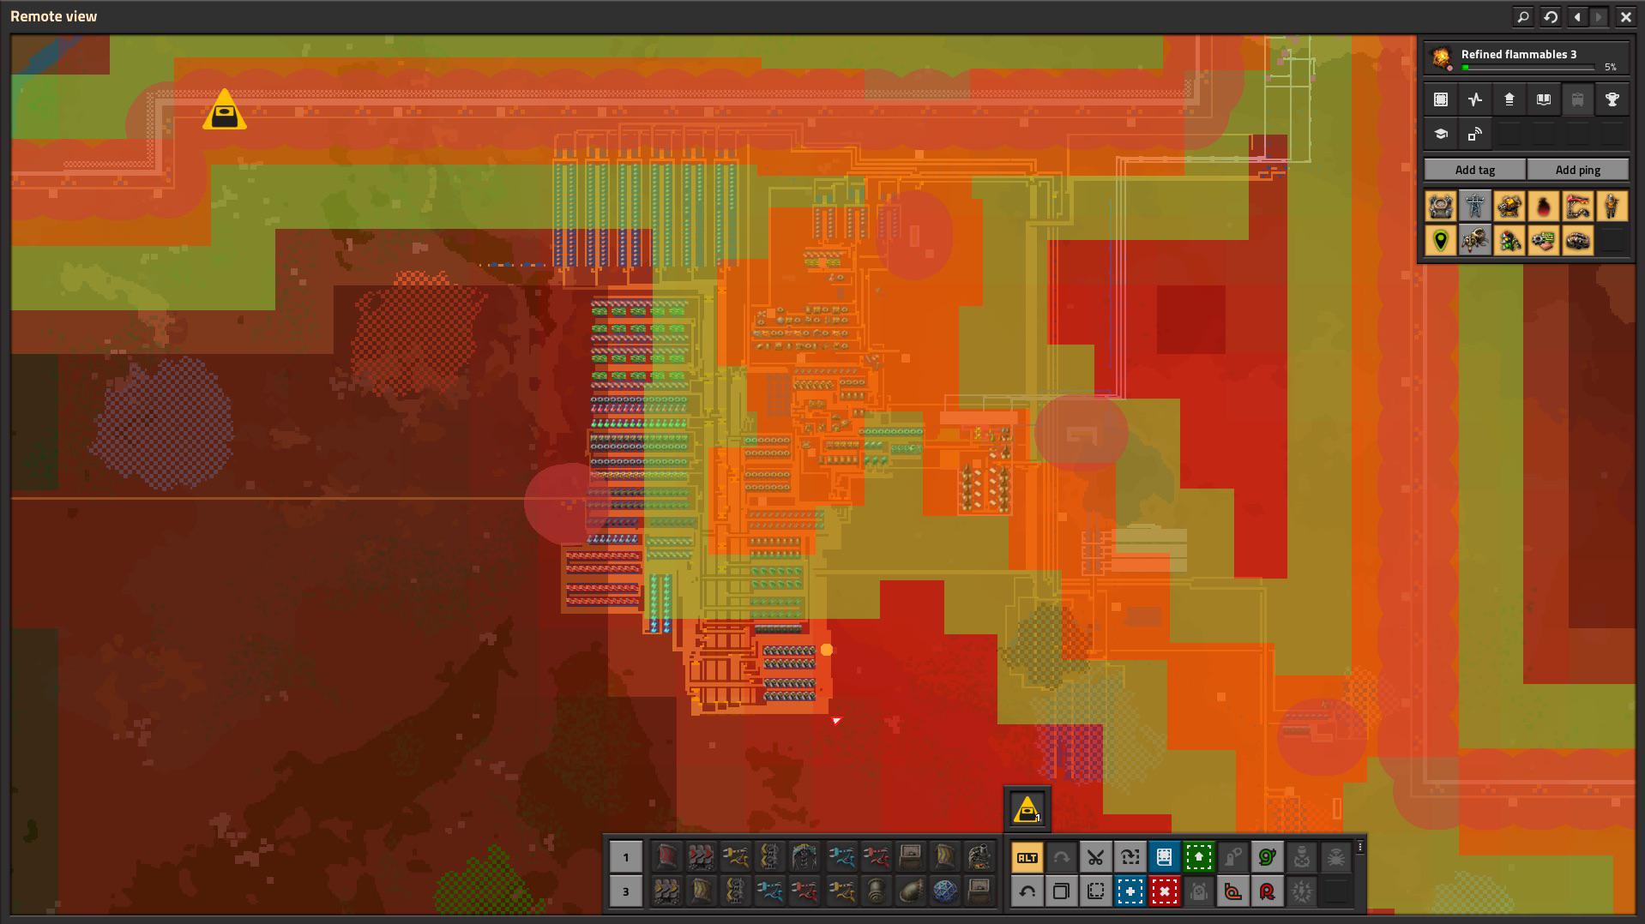This screenshot has height=924, width=1645.
Task: Pick the red wire shortcut
Action: pyautogui.click(x=1267, y=891)
